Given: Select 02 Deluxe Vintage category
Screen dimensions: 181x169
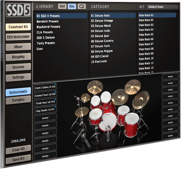Looking at the screenshot, I should [x=102, y=21].
